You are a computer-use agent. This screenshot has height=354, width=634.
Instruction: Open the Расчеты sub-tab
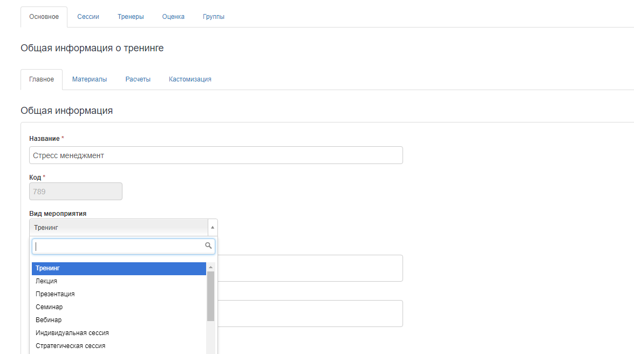point(138,79)
